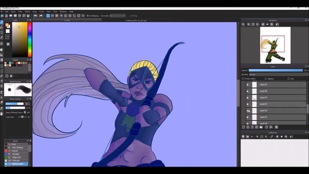Create a new layer folder
The image size is (309, 174).
pos(261,127)
